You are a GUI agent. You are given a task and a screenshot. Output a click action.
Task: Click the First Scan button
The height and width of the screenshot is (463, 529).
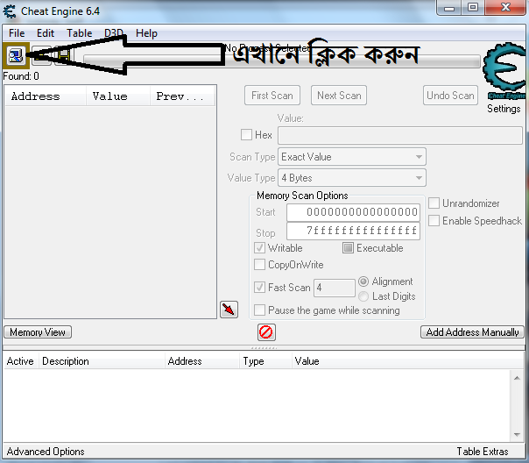pos(272,96)
